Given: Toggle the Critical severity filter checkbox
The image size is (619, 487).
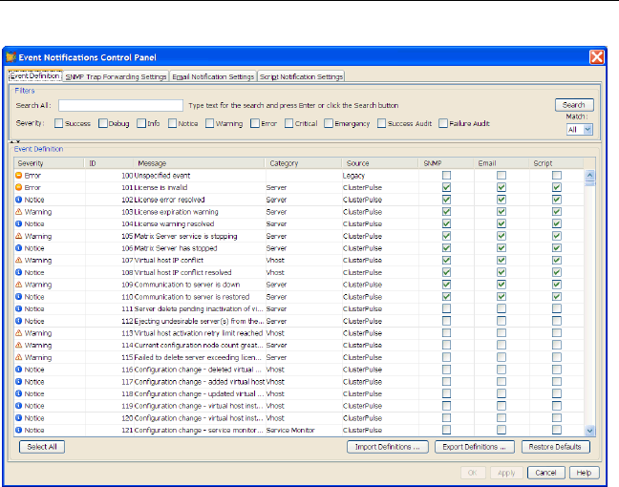Looking at the screenshot, I should pyautogui.click(x=290, y=123).
